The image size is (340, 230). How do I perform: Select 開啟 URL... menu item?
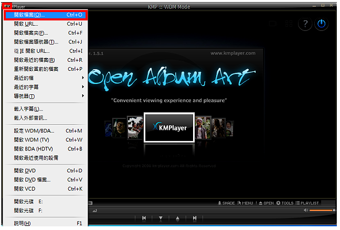[46, 24]
